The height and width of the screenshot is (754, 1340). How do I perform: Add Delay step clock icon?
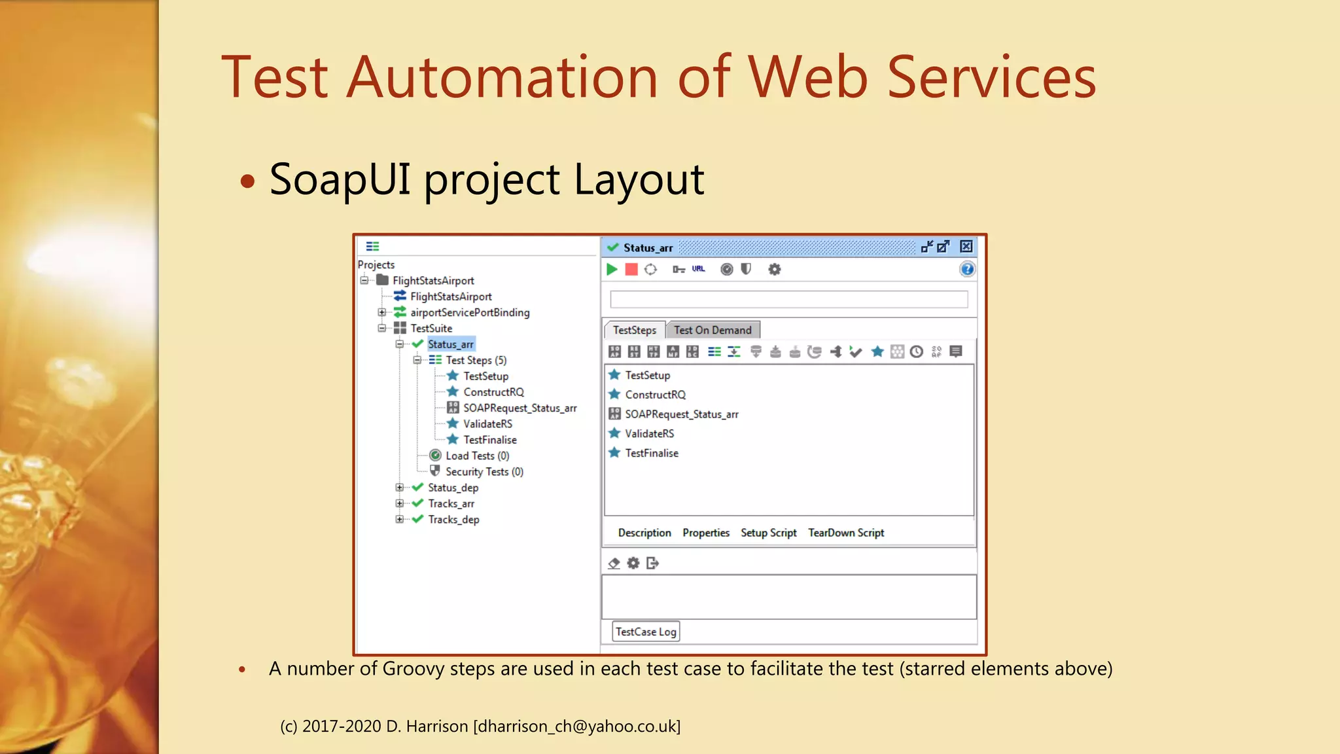pyautogui.click(x=917, y=351)
